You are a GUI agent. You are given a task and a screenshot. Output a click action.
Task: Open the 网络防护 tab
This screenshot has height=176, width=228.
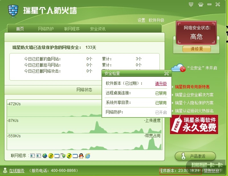tap(46, 29)
